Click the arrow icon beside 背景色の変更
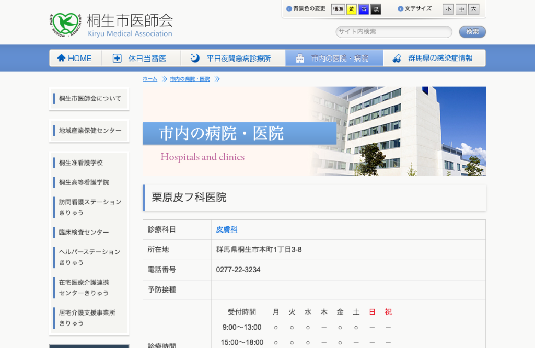This screenshot has width=535, height=348. 289,9
